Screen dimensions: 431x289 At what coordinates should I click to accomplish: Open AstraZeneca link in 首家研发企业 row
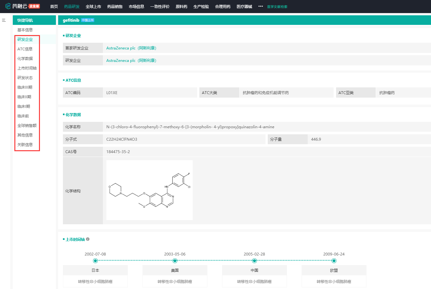point(131,48)
